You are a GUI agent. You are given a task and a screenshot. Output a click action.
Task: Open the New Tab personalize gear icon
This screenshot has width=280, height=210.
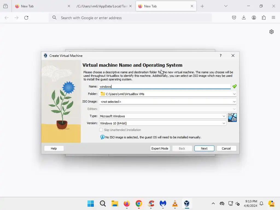pyautogui.click(x=272, y=32)
